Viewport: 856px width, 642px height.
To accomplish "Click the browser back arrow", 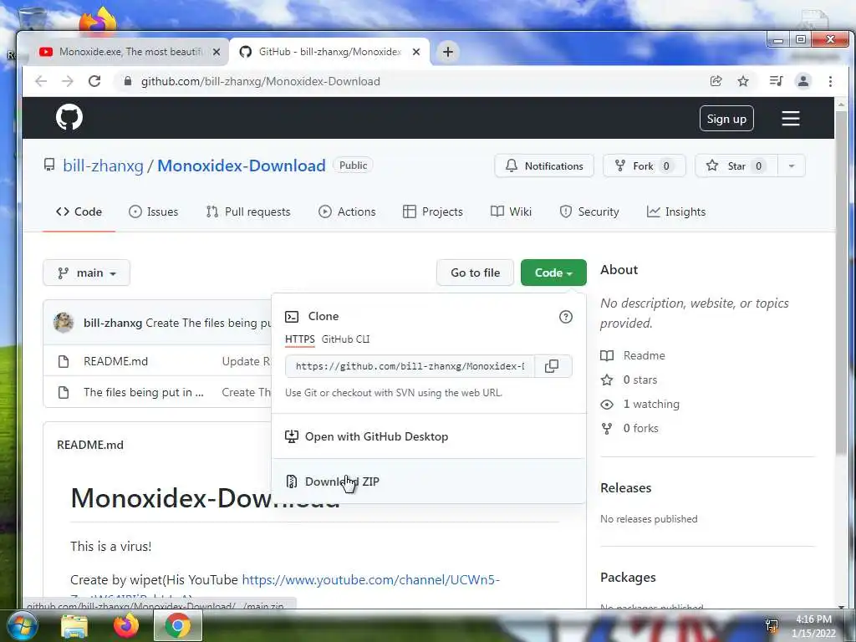I will [41, 81].
